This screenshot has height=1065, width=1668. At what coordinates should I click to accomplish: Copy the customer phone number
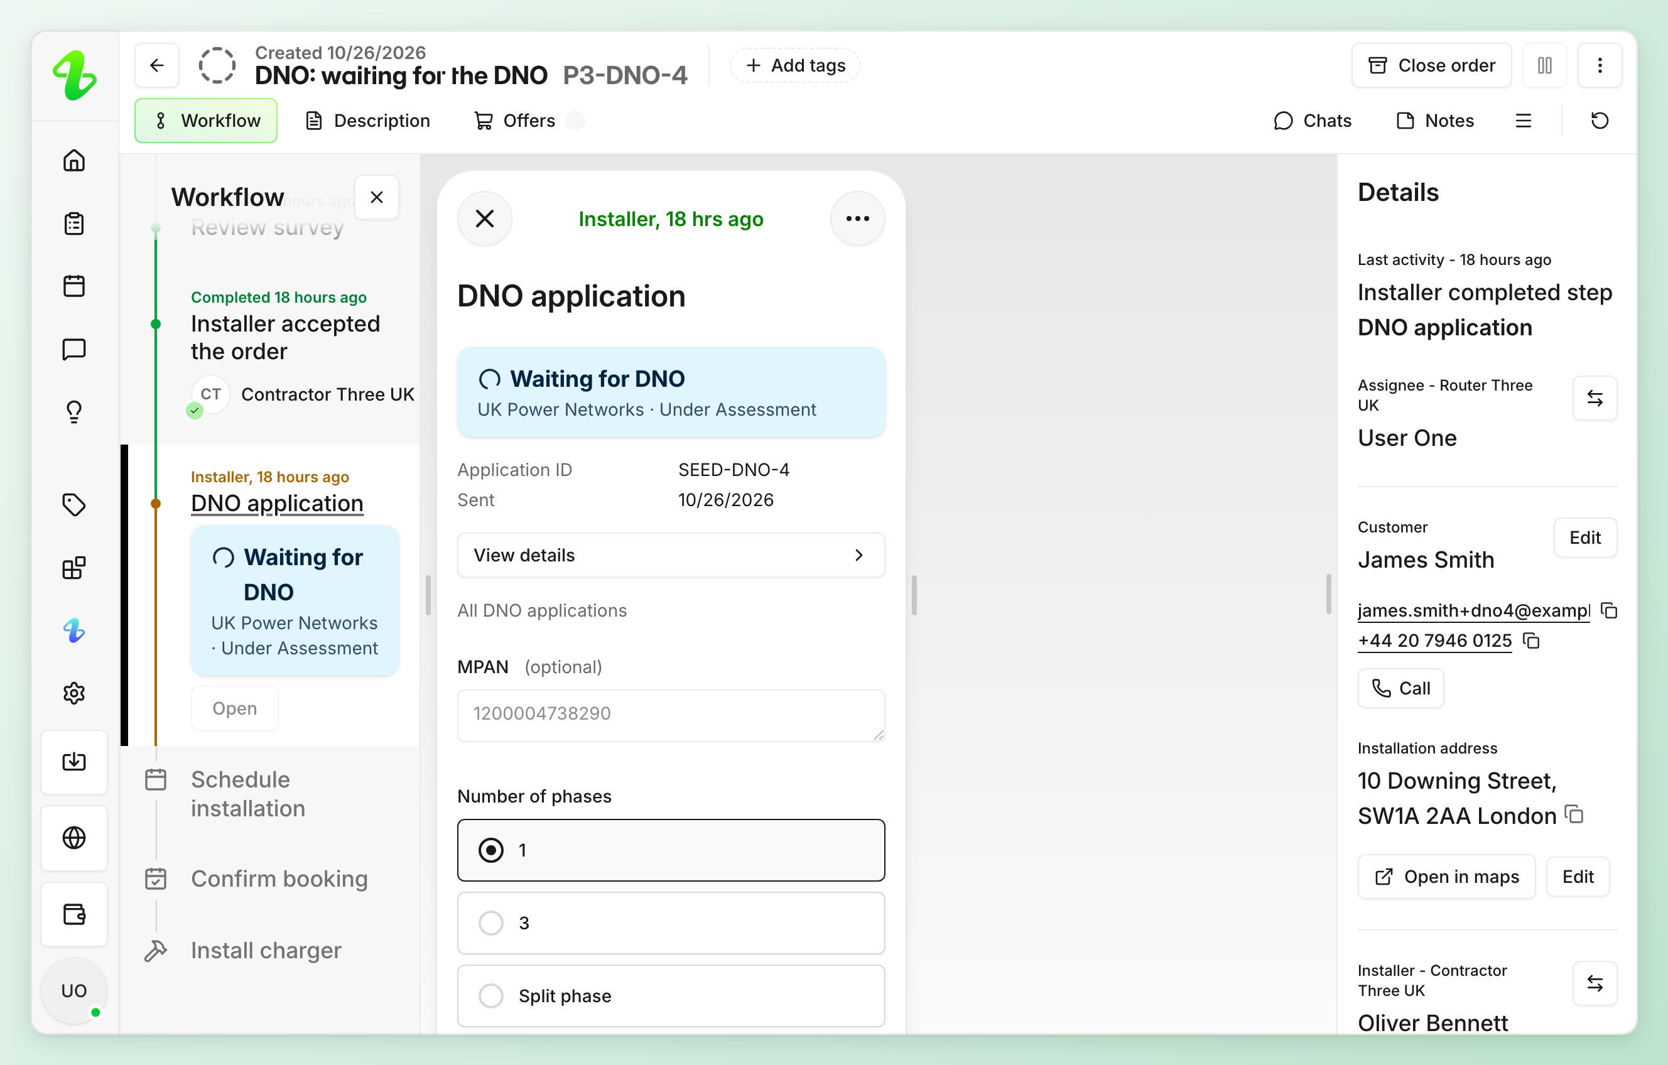[x=1531, y=641]
